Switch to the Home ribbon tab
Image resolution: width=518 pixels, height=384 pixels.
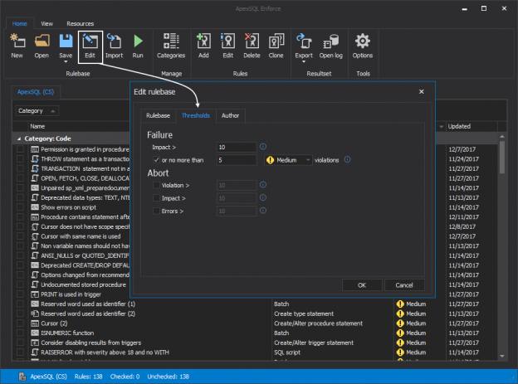(19, 23)
